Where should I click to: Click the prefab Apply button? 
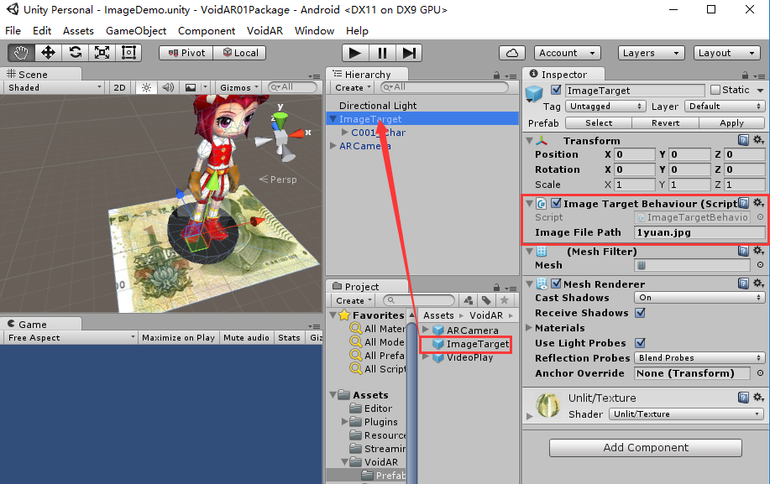[731, 123]
